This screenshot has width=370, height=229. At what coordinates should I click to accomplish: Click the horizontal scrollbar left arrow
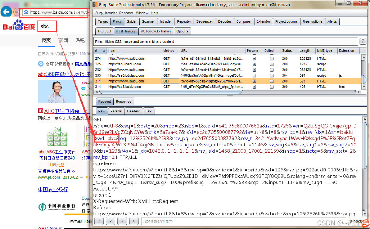click(96, 92)
